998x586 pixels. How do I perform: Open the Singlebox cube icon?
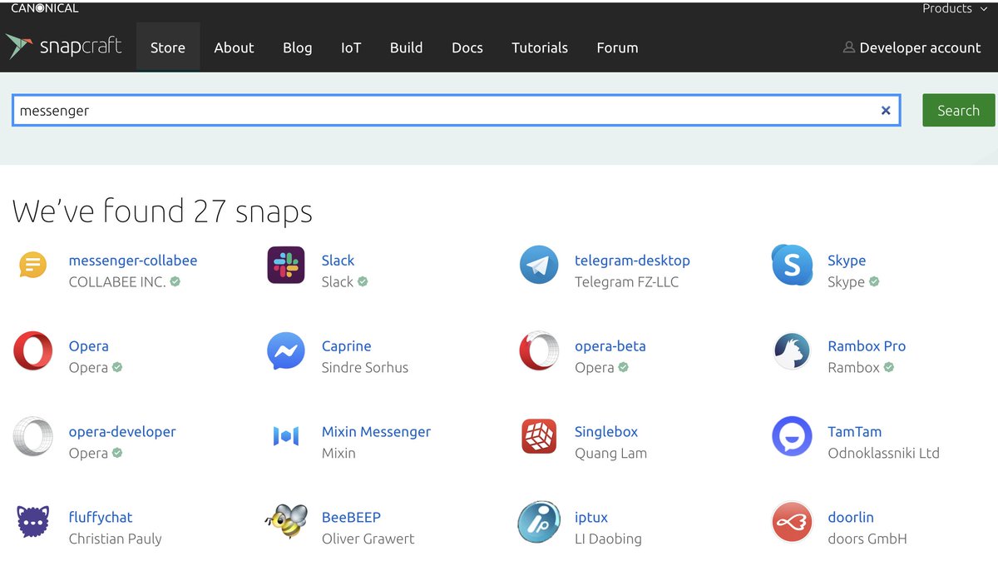539,436
